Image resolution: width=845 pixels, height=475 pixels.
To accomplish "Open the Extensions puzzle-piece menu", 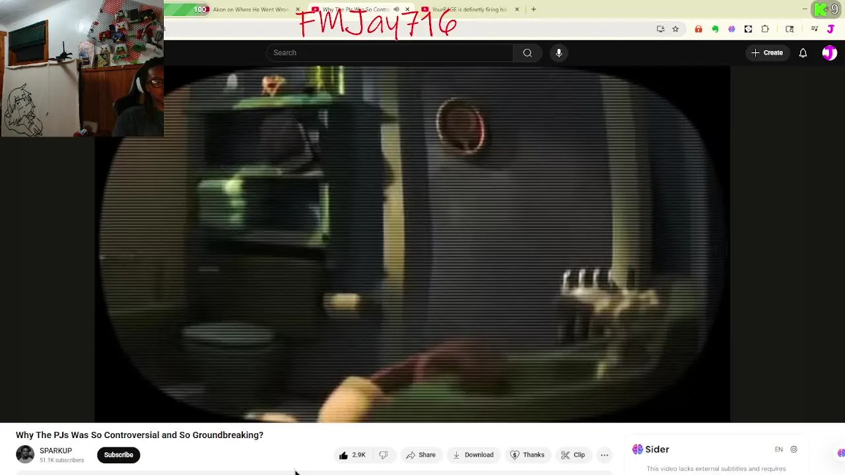I will click(765, 29).
